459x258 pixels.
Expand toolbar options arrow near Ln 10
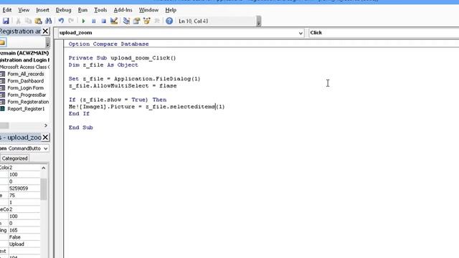258,21
